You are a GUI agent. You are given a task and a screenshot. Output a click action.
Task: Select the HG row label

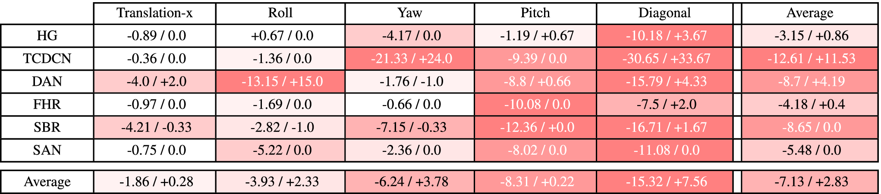point(47,36)
